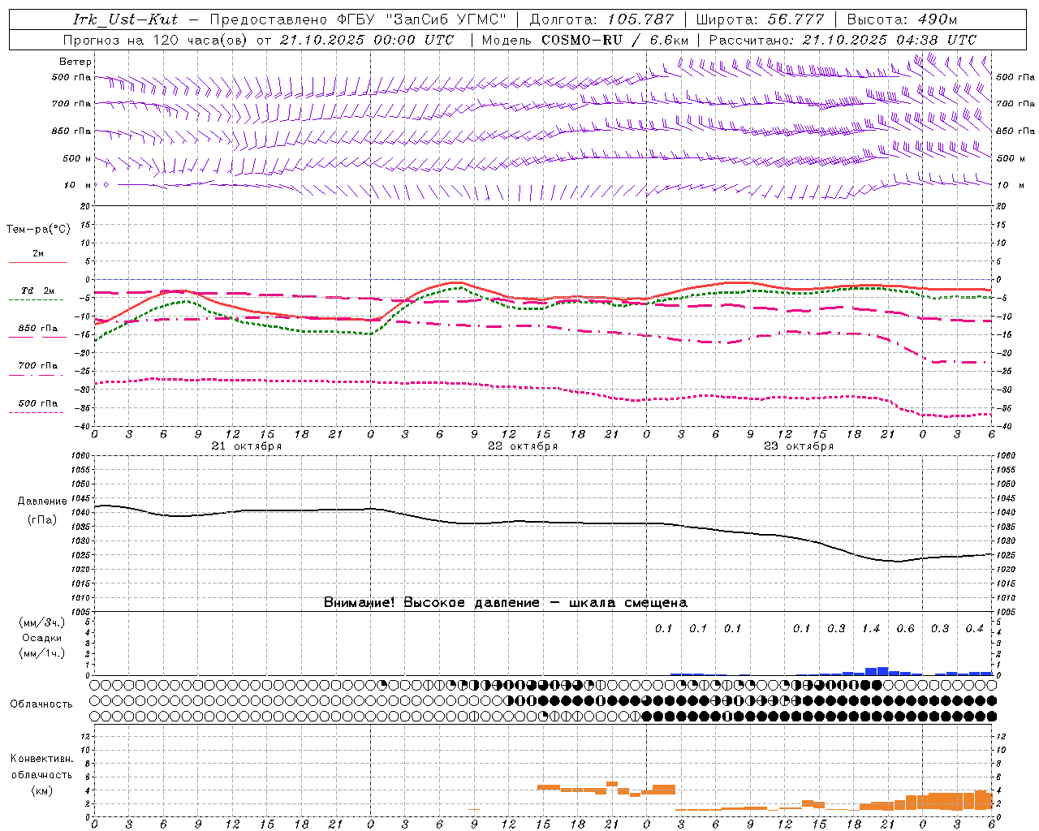Click the longitude value Долгота: 105.787

point(601,19)
